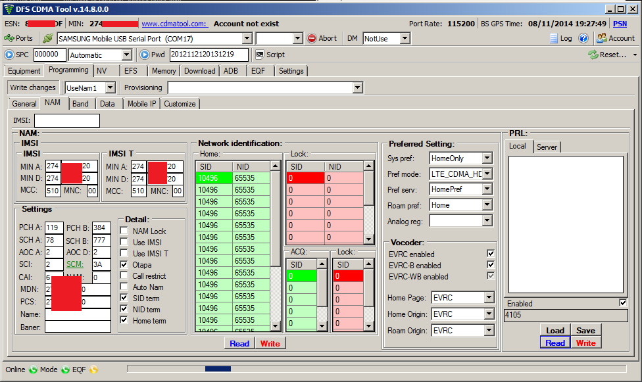Click the bottom progress bar
This screenshot has height=382, width=642.
tap(377, 370)
